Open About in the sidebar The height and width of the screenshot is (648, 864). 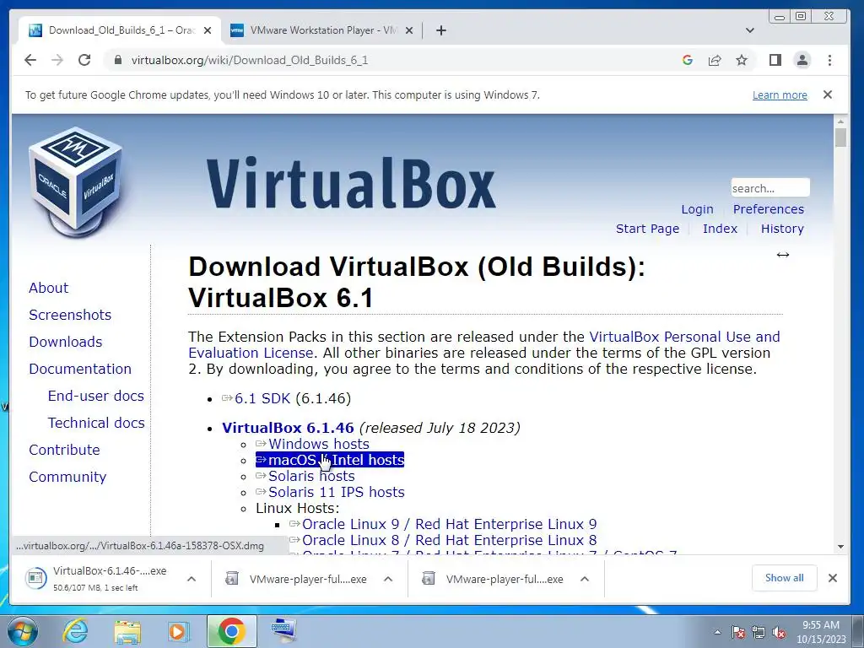[x=48, y=288]
